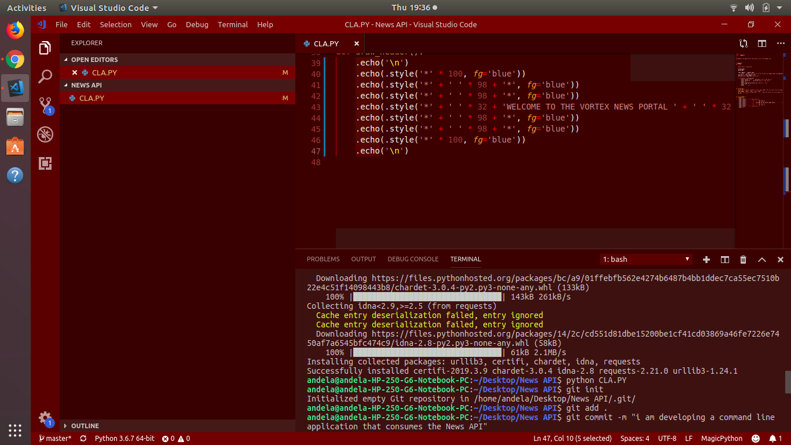Change language mode MagicPython
Image resolution: width=791 pixels, height=445 pixels.
coord(722,439)
